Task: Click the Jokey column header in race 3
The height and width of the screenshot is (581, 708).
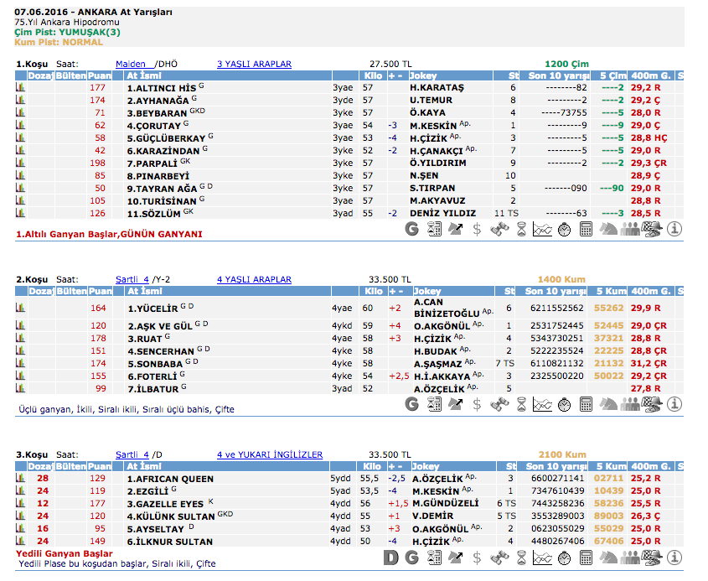Action: (426, 466)
